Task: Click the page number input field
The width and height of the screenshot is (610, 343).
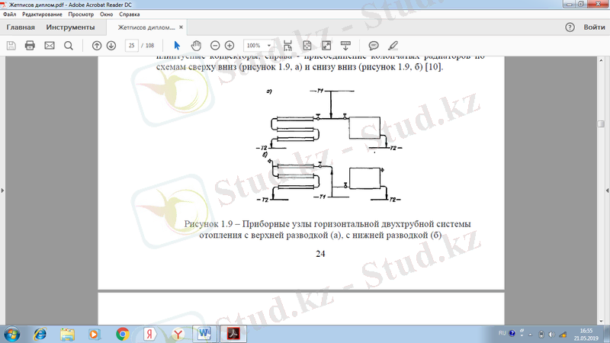Action: point(131,46)
